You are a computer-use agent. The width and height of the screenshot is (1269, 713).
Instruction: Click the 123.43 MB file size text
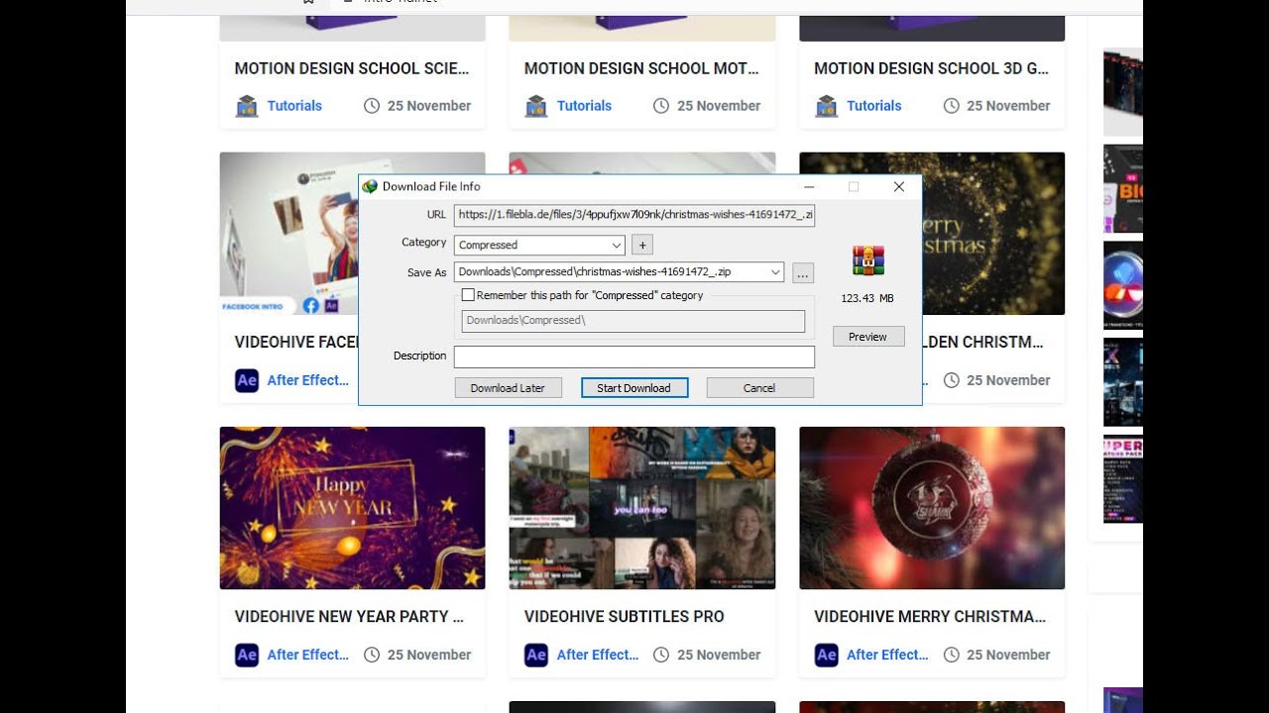867,298
